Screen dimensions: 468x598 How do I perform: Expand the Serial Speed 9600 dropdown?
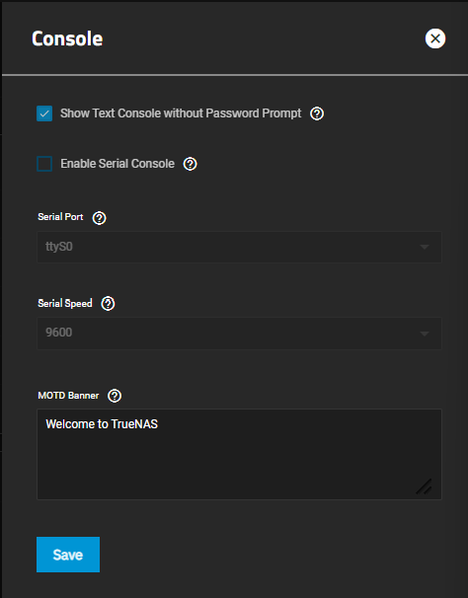click(x=239, y=334)
